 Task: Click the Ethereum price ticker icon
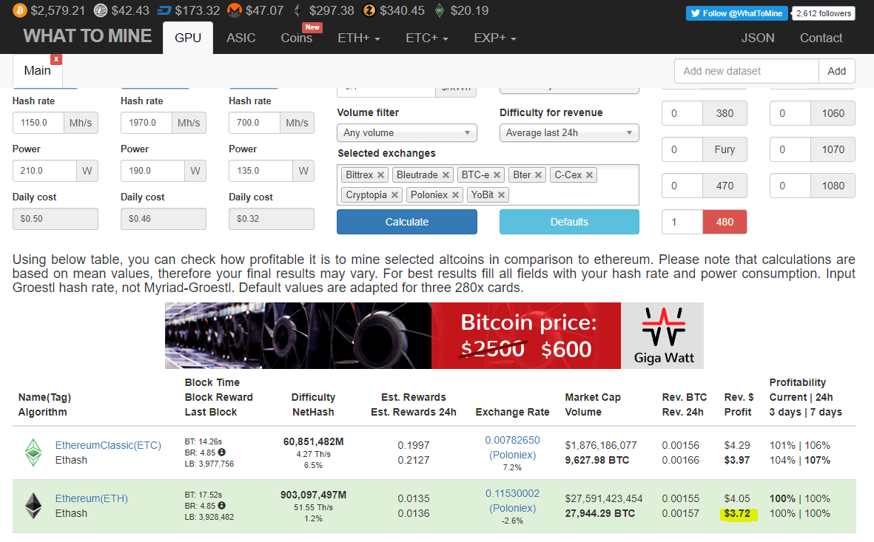[298, 10]
